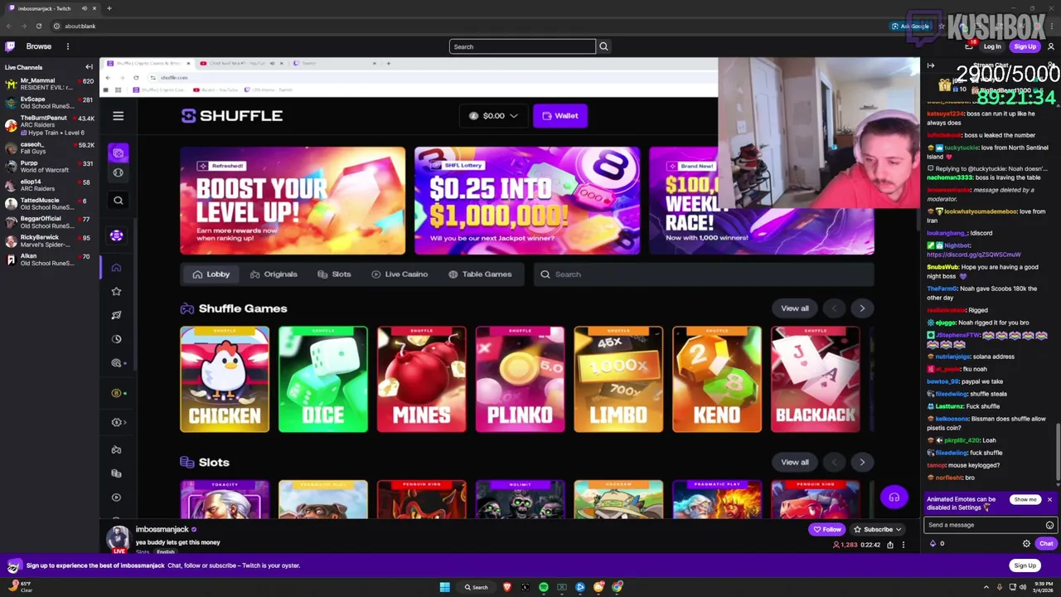View all Slots
1061x597 pixels.
pyautogui.click(x=795, y=463)
